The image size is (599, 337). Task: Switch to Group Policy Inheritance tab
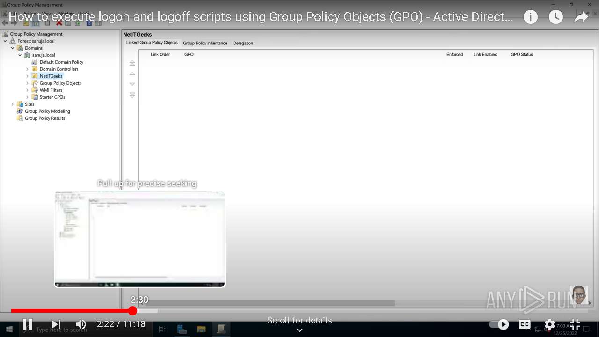pyautogui.click(x=205, y=43)
